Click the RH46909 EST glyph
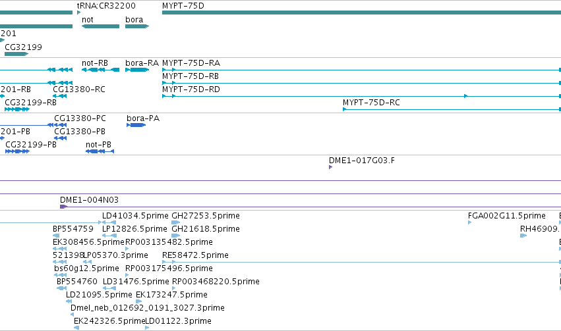The width and height of the screenshot is (561, 331). (523, 236)
